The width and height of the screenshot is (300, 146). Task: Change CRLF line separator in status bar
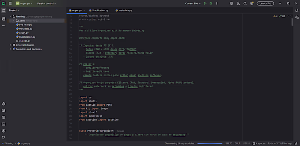pyautogui.click(x=237, y=143)
